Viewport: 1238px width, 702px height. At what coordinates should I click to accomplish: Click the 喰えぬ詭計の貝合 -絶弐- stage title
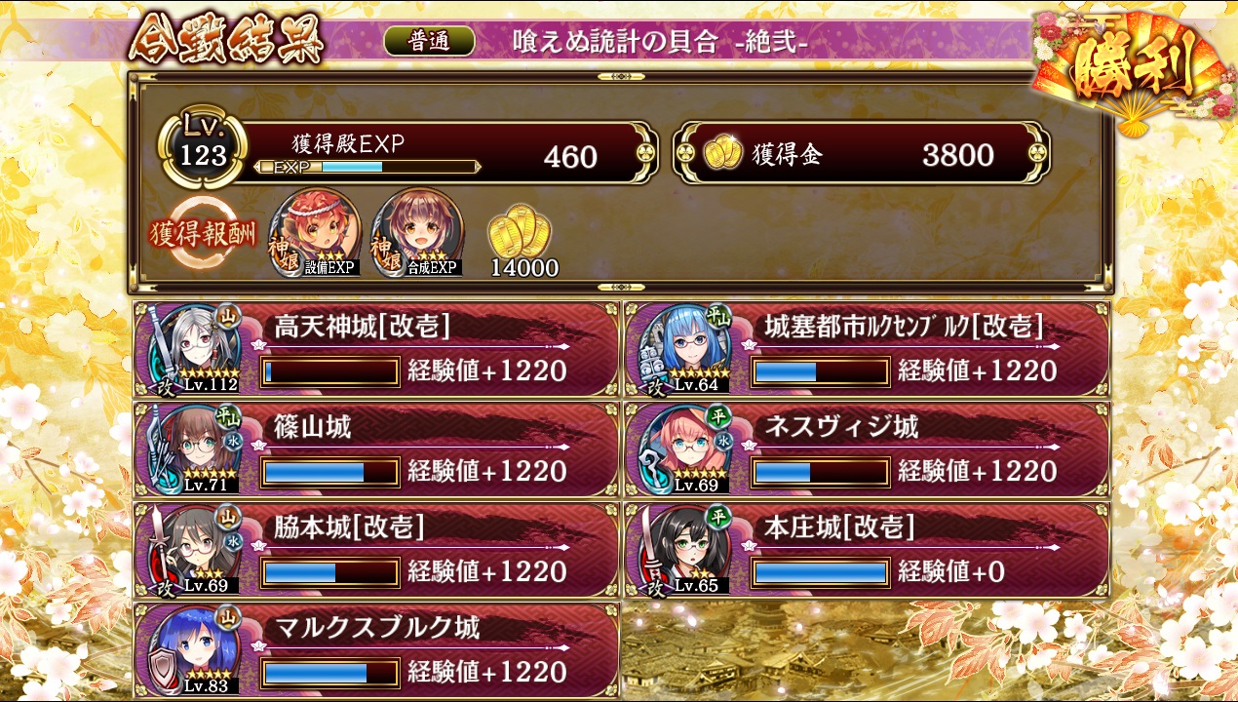(660, 40)
